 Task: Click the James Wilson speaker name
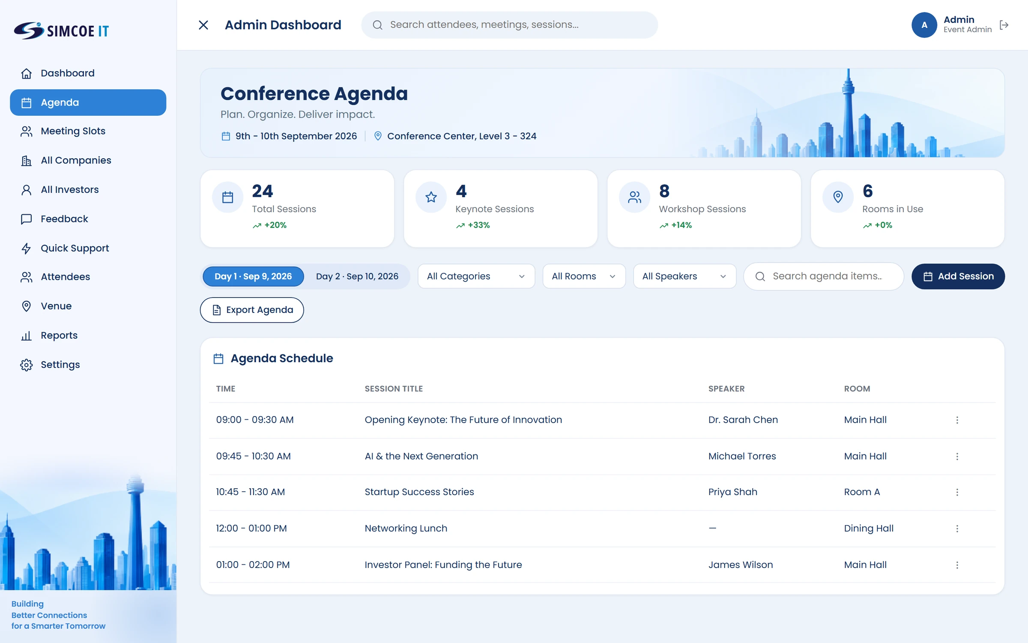coord(740,565)
